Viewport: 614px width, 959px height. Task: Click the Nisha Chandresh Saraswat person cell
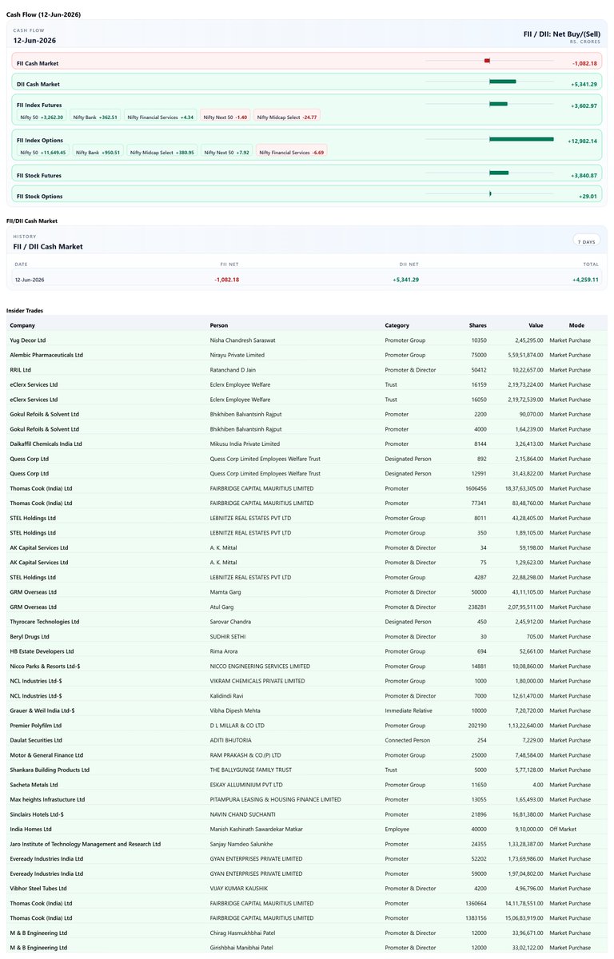click(243, 340)
